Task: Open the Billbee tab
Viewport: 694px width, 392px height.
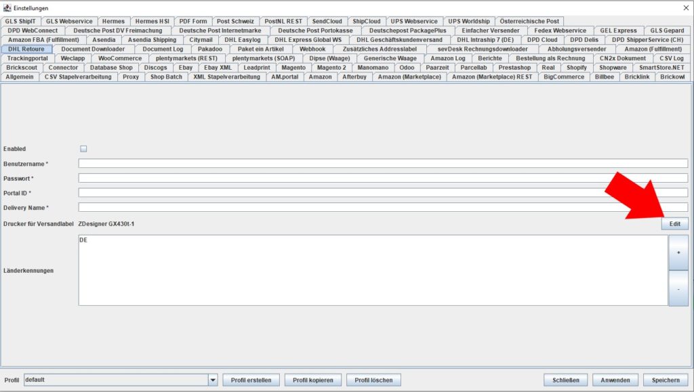Action: 604,77
